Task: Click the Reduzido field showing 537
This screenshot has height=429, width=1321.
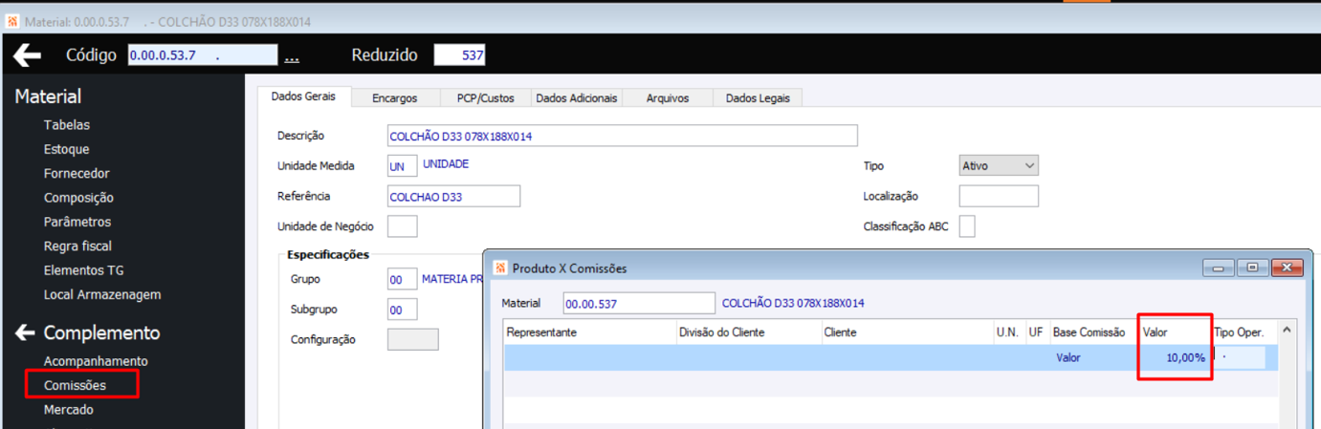Action: 460,55
